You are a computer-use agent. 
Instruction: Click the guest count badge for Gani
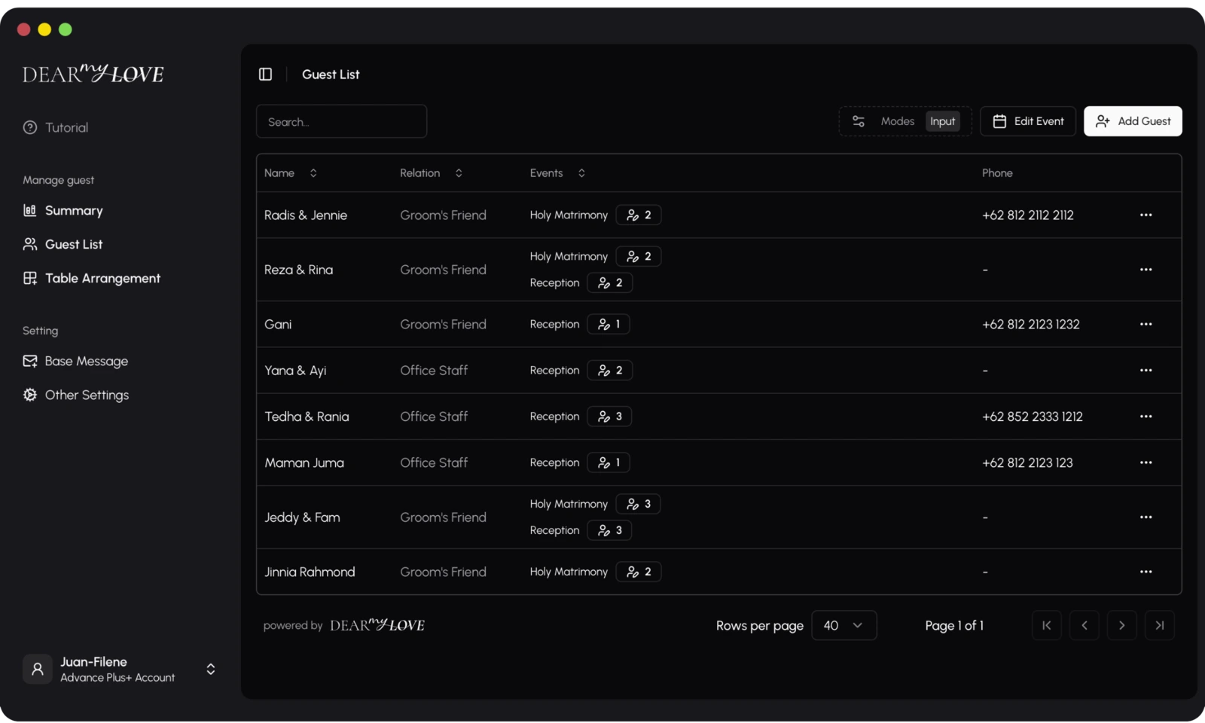pyautogui.click(x=609, y=324)
